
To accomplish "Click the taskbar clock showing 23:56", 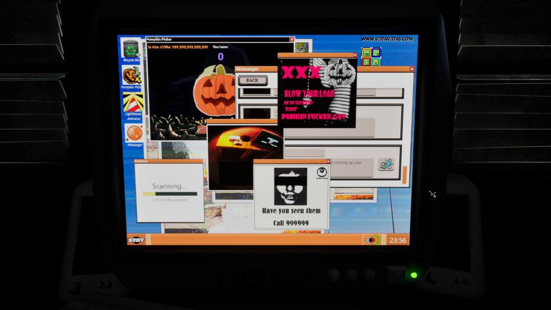I will point(397,240).
